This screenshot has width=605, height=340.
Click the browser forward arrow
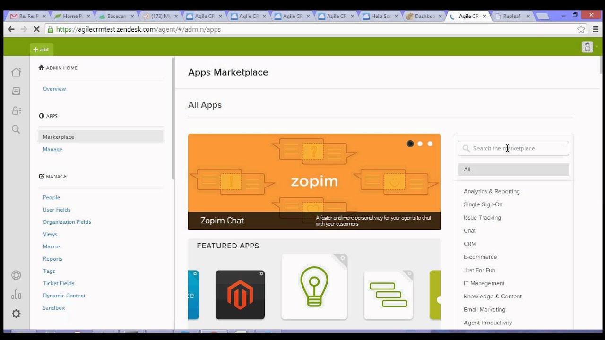pyautogui.click(x=24, y=29)
